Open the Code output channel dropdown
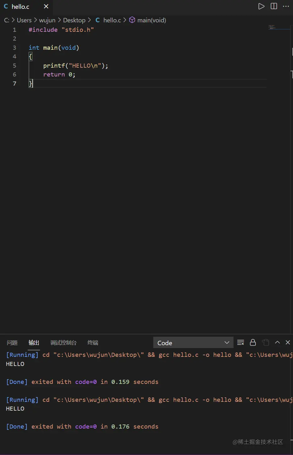The width and height of the screenshot is (293, 455). [193, 343]
